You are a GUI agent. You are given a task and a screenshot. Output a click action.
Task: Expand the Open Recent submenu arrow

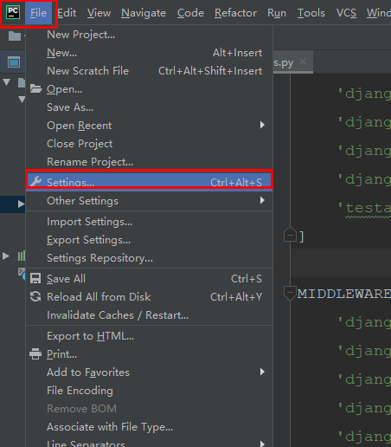click(262, 125)
